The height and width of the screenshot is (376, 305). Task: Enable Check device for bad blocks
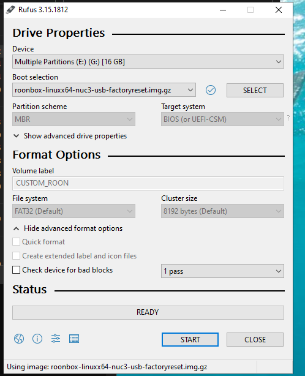(16, 270)
